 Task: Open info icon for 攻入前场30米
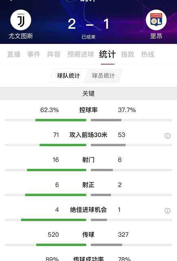point(168,136)
